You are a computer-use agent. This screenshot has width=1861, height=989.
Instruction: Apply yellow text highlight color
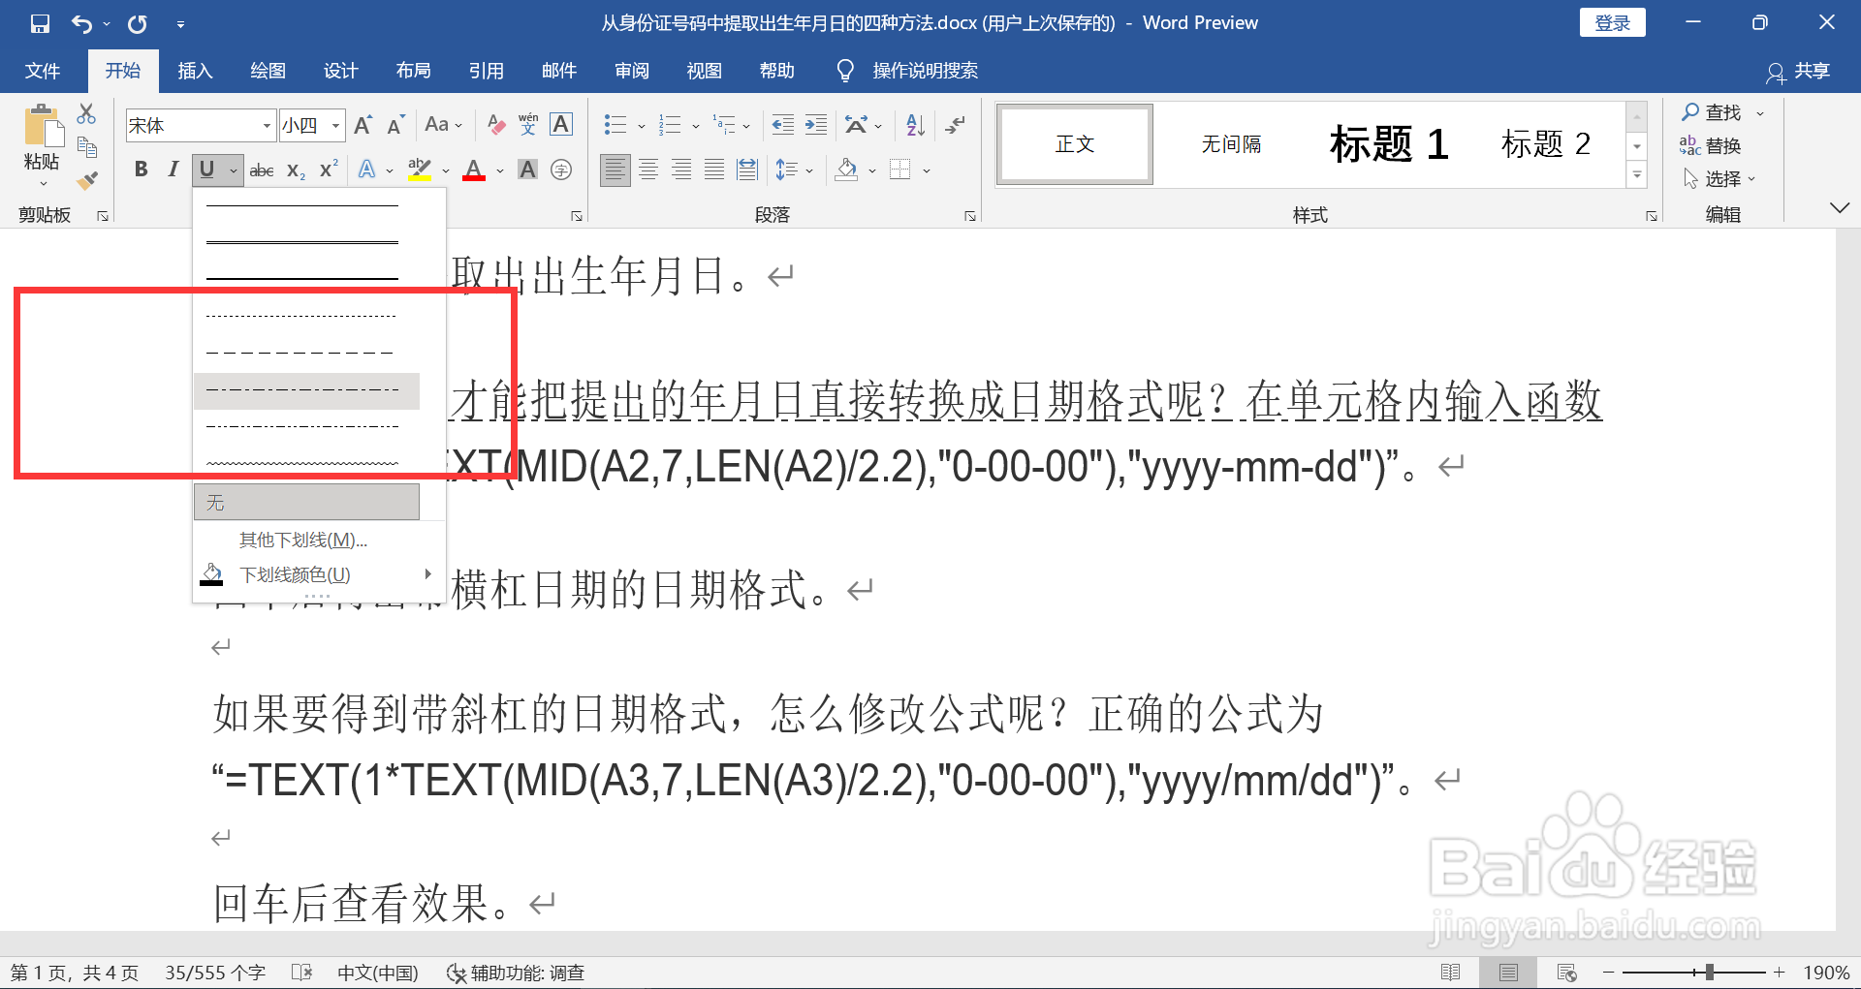point(420,170)
